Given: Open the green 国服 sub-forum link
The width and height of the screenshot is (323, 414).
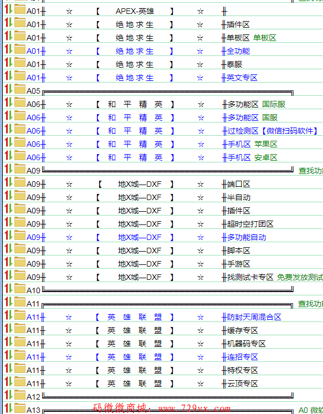Looking at the screenshot, I should tap(270, 117).
